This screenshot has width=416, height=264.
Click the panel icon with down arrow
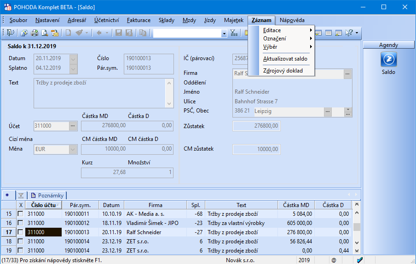point(318,33)
